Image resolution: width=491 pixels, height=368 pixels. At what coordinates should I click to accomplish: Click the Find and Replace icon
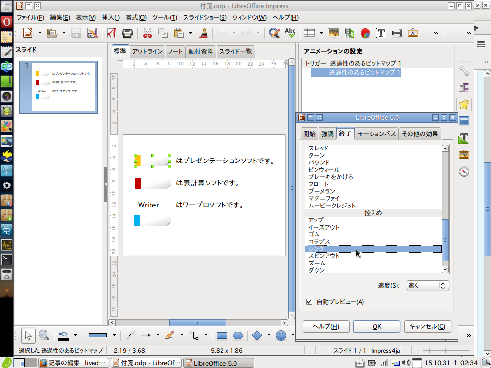[x=274, y=33]
